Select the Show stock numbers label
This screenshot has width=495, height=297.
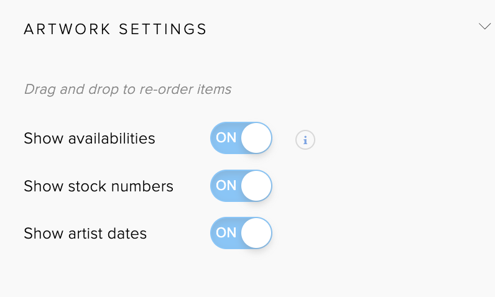[98, 186]
